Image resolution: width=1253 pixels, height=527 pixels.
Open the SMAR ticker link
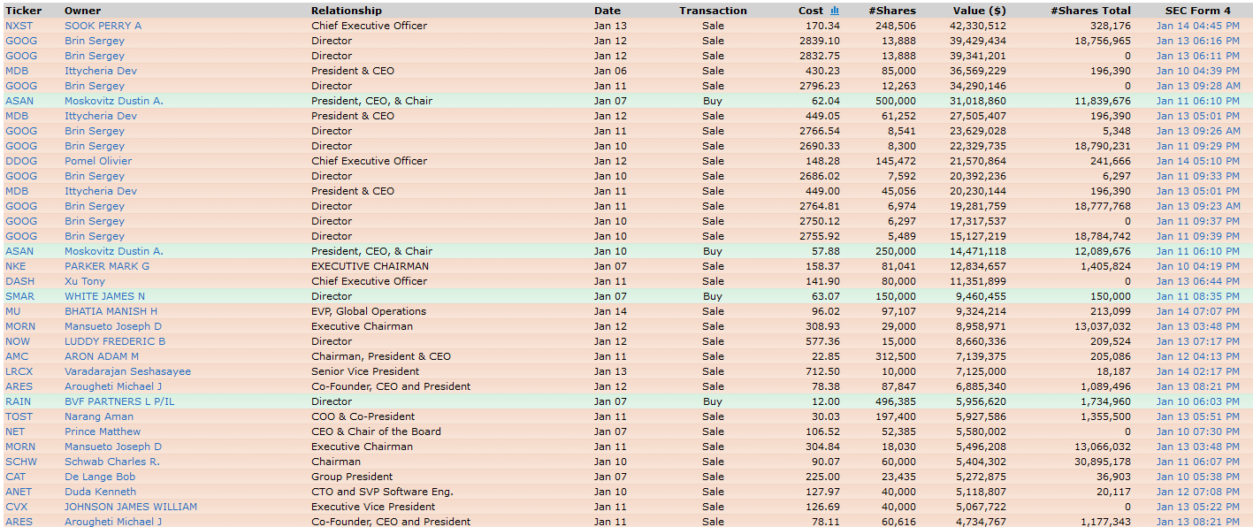[20, 296]
